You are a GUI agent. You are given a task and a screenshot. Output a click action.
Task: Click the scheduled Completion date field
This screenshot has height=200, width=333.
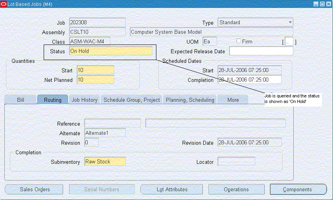[x=250, y=80]
